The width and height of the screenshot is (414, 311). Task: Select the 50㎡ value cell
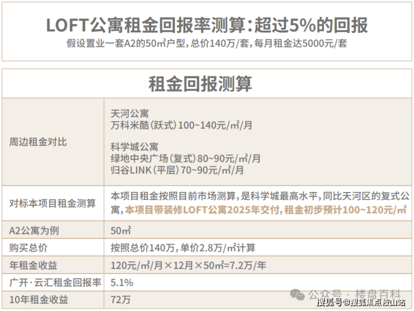coord(121,231)
